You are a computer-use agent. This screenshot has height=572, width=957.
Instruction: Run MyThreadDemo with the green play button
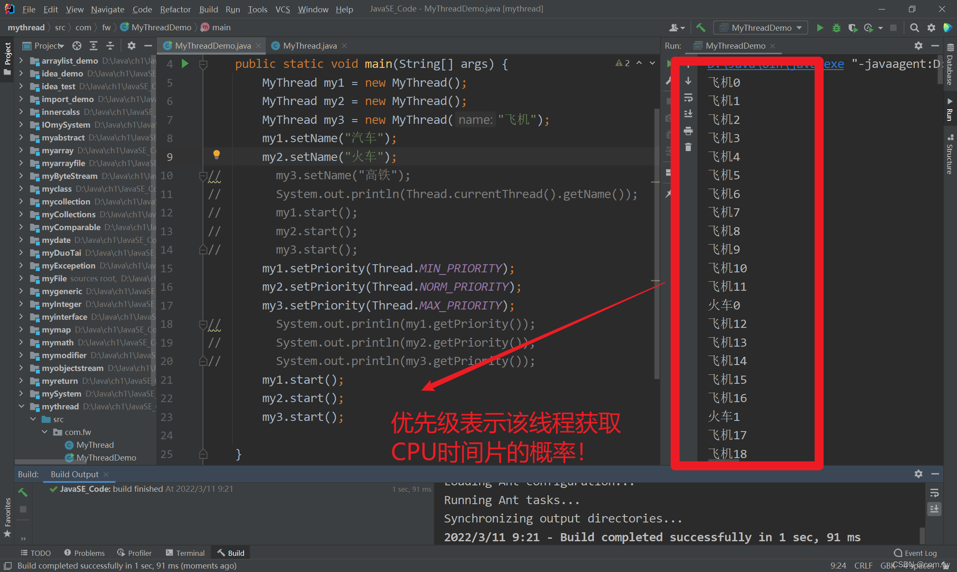point(820,28)
